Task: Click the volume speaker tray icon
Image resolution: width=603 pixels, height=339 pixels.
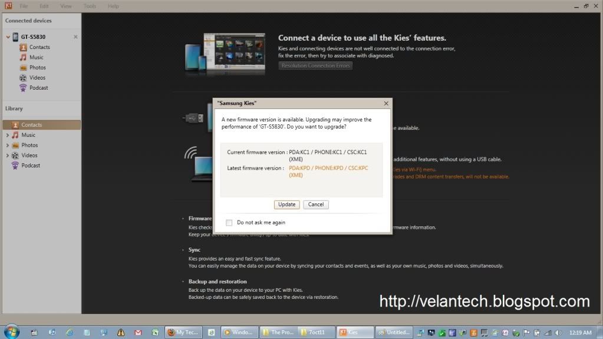Action: (x=558, y=333)
